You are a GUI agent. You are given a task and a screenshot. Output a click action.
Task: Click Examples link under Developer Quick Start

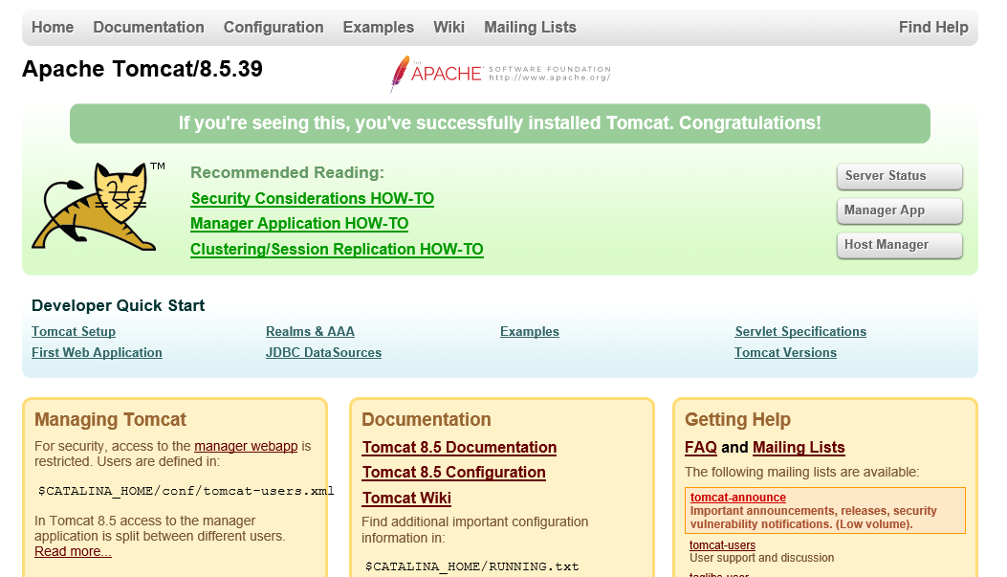[x=530, y=331]
